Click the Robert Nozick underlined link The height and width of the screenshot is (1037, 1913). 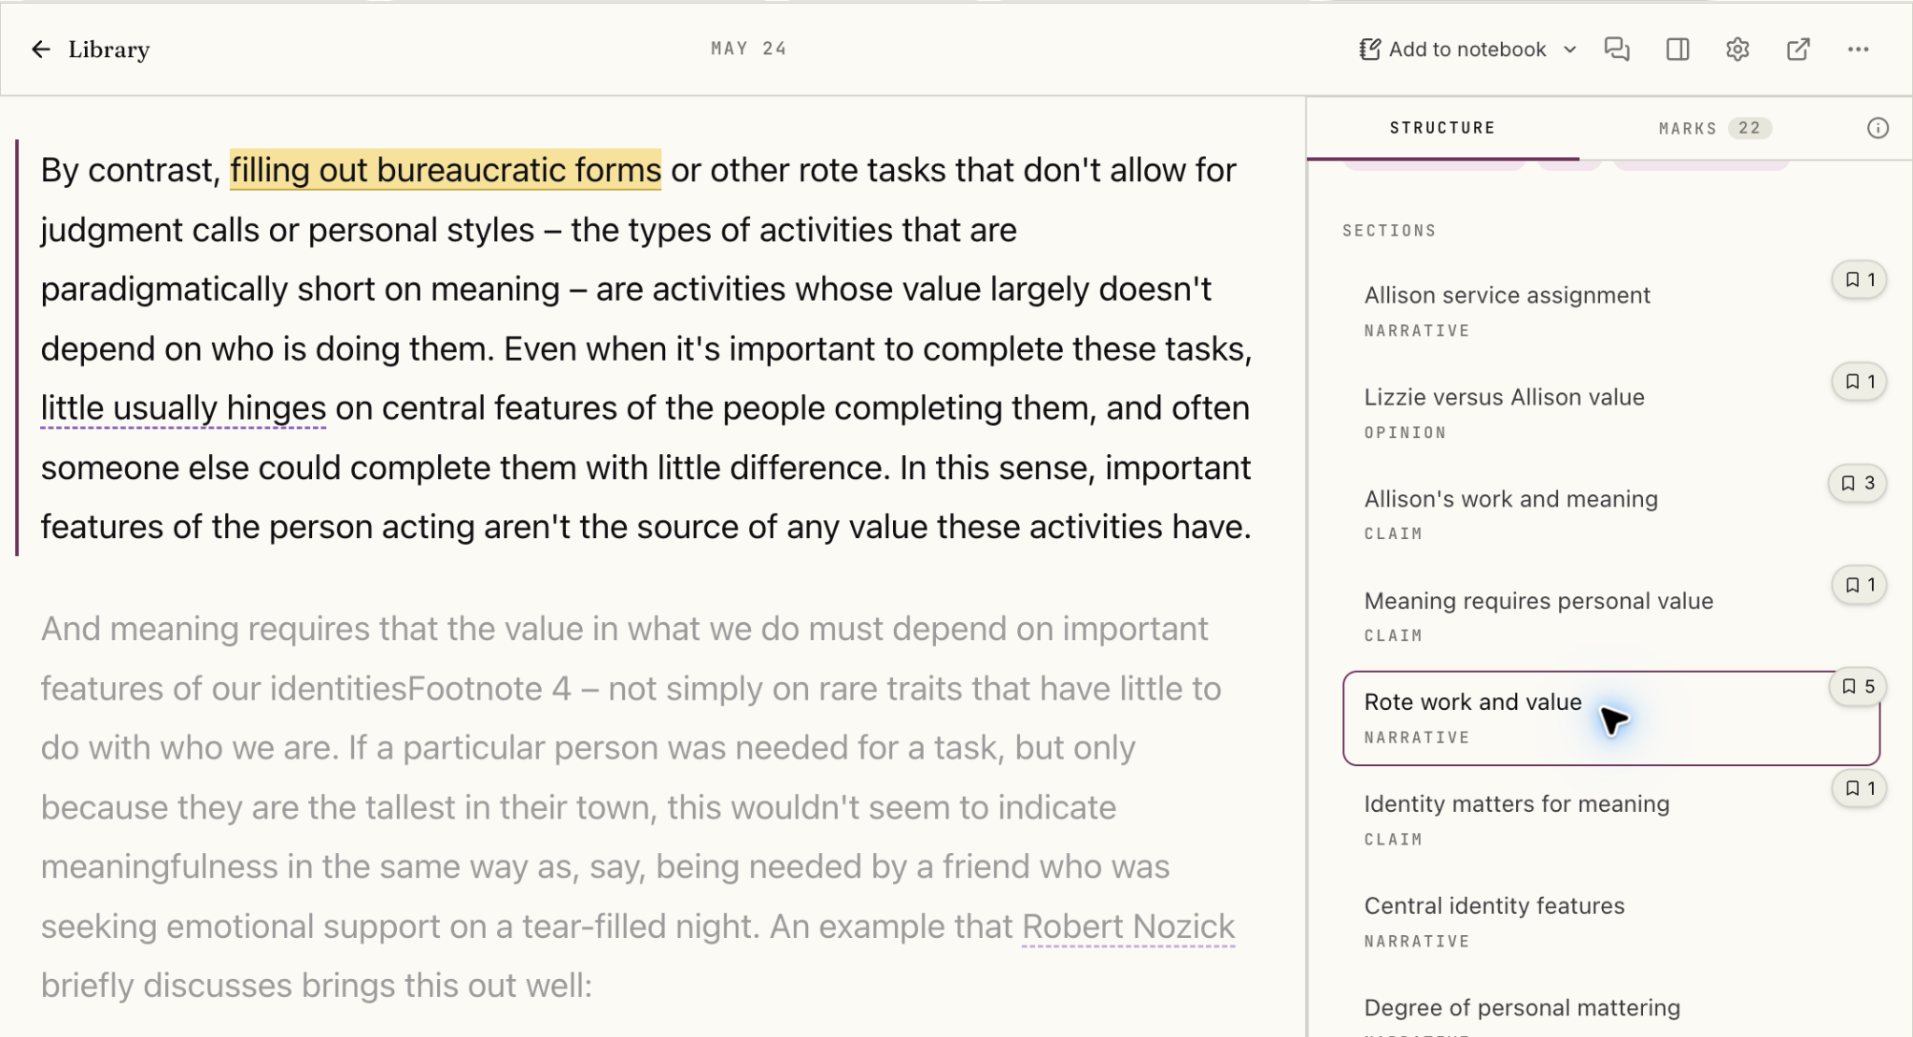pyautogui.click(x=1128, y=926)
